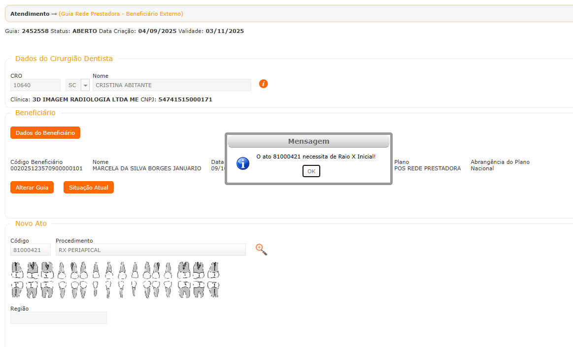Select upper tooth 13 in the odontogram
The height and width of the screenshot is (347, 573).
(84, 270)
